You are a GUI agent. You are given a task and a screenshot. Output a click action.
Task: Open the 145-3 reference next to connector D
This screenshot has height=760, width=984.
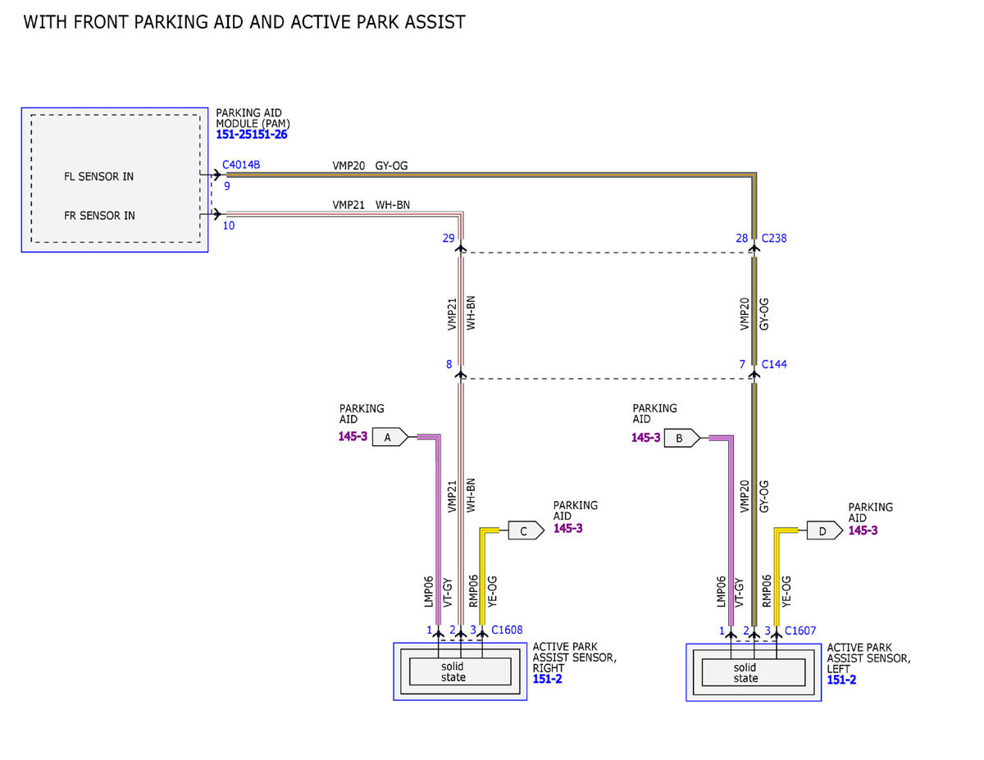point(863,530)
